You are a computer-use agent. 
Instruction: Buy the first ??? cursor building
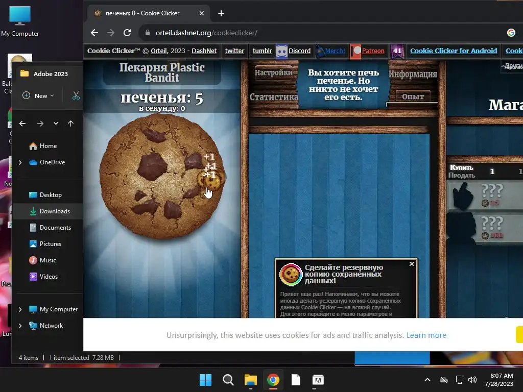click(485, 195)
